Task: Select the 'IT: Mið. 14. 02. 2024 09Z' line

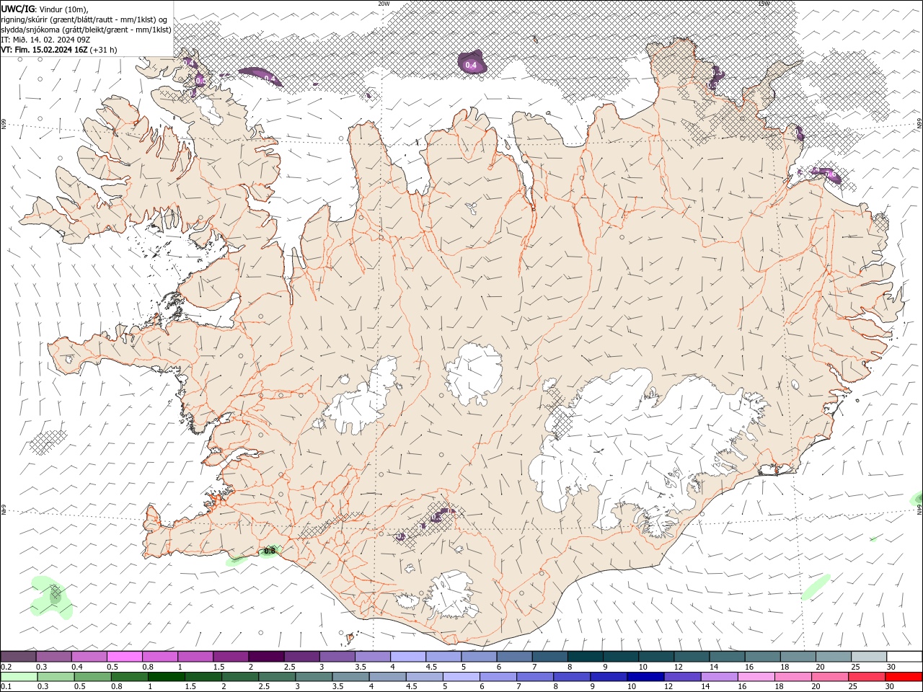Action: click(x=45, y=40)
